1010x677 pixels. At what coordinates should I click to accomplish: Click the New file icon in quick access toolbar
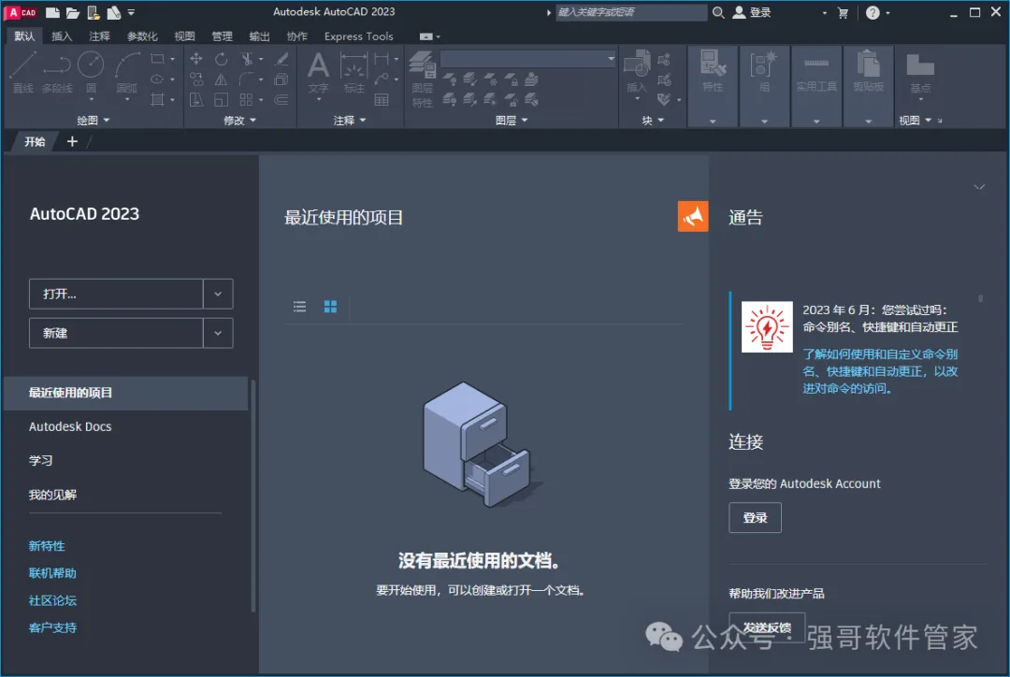point(52,12)
